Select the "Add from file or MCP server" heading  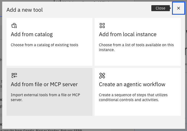(44, 85)
